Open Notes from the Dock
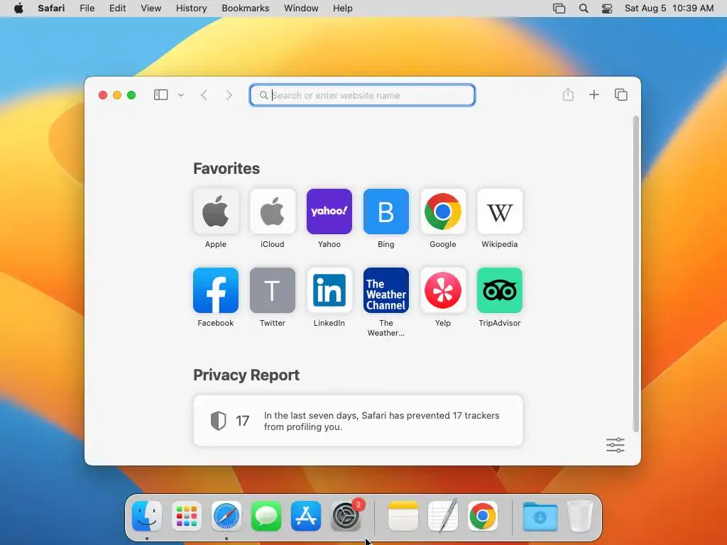This screenshot has height=545, width=727. (x=403, y=516)
